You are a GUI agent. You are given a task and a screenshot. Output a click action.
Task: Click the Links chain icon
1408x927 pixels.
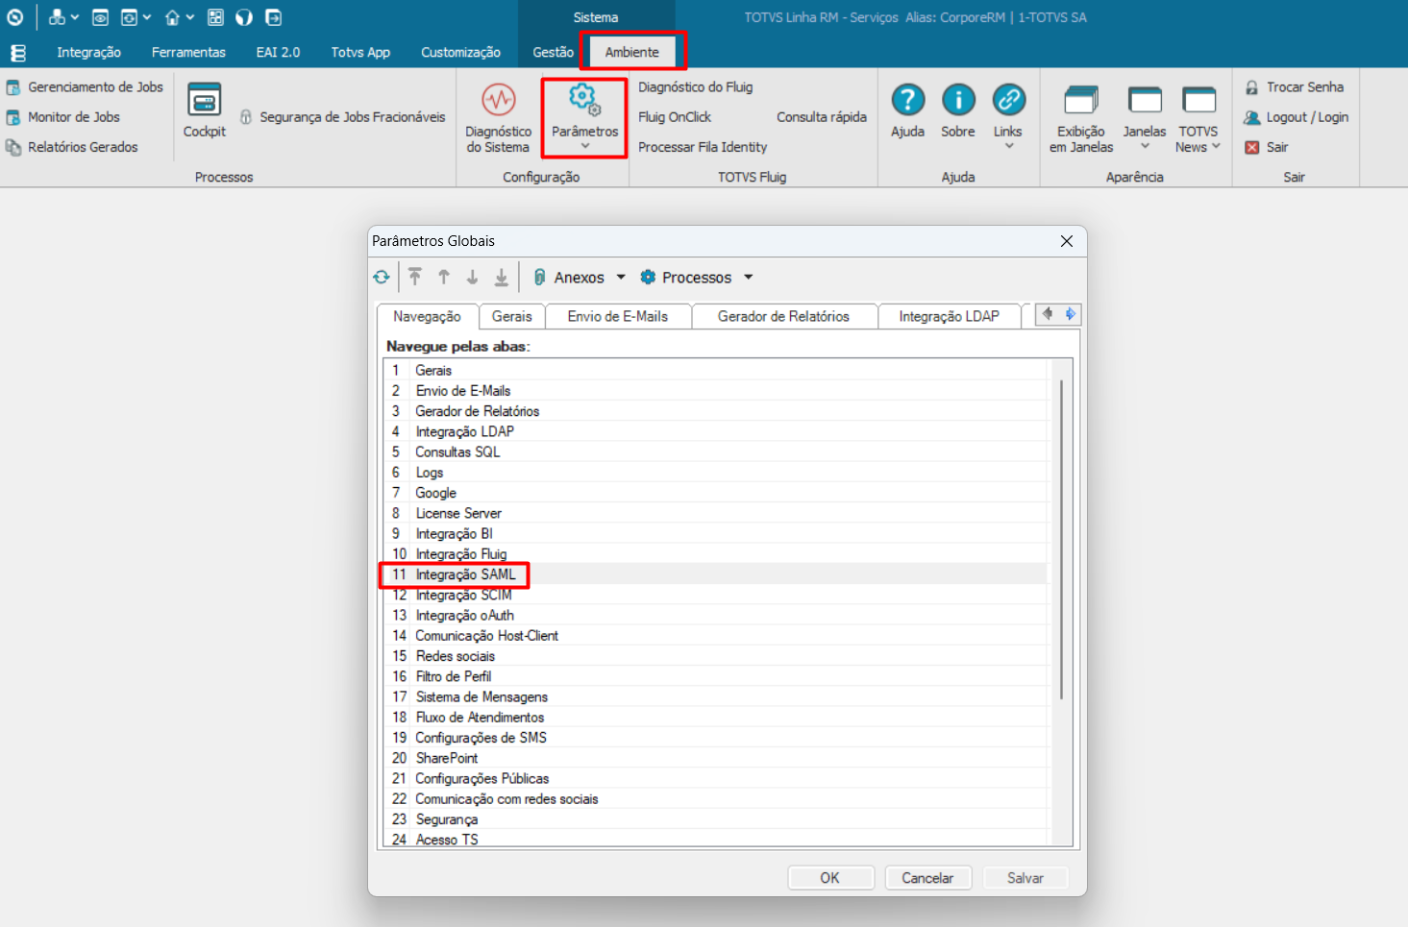click(1008, 100)
